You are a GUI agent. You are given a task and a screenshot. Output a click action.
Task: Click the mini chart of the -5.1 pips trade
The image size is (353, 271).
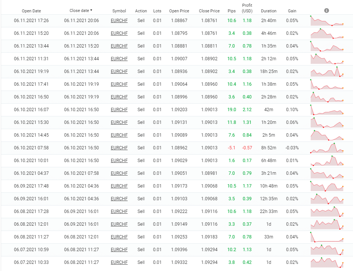click(327, 148)
